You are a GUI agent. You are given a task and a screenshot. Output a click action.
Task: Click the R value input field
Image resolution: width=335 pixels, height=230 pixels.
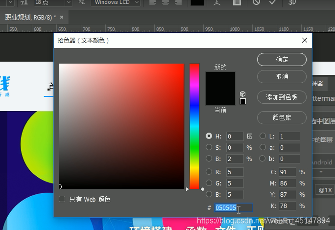[235, 172]
